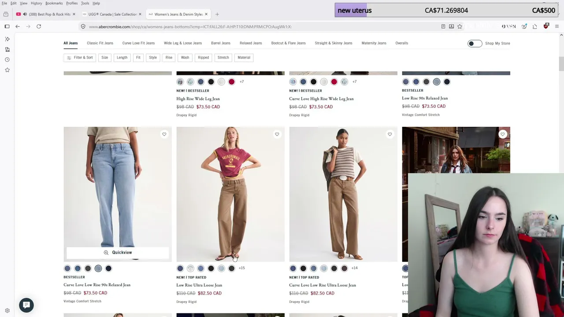564x317 pixels.
Task: Open the synced tabs sidebar icon
Action: [7, 49]
